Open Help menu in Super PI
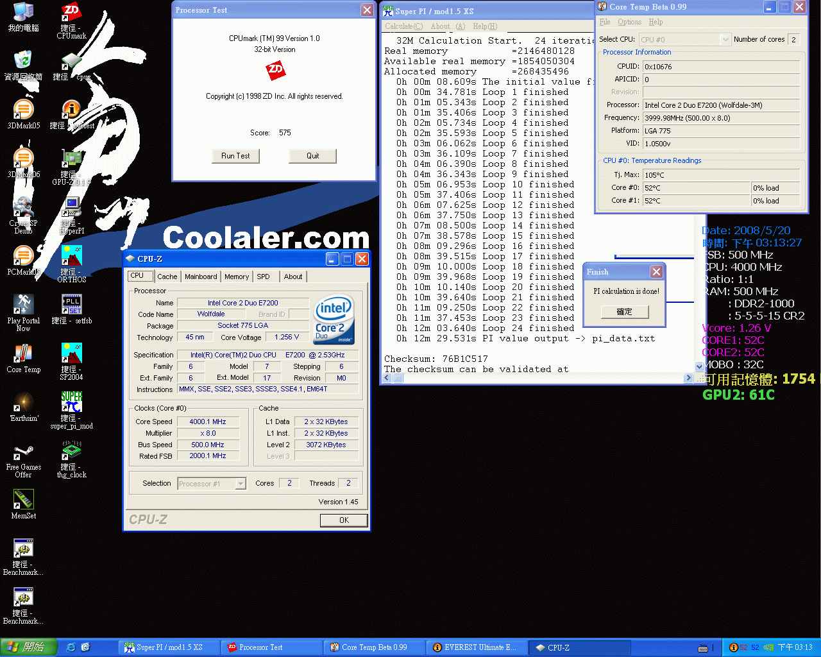 (485, 26)
